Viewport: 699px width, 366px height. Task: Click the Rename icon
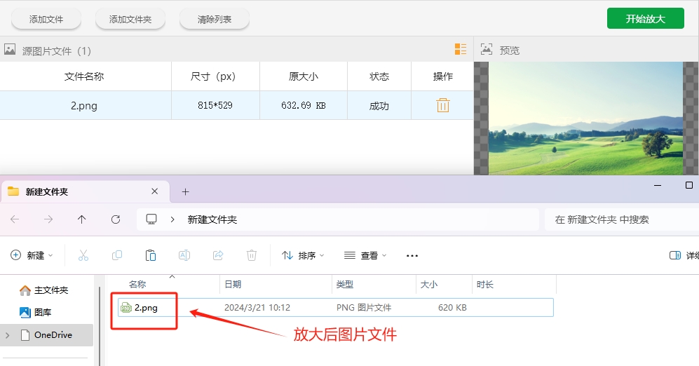tap(184, 255)
